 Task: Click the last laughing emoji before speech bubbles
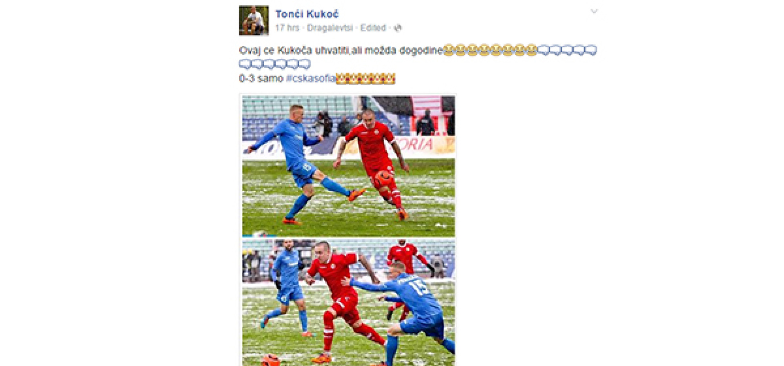531,50
